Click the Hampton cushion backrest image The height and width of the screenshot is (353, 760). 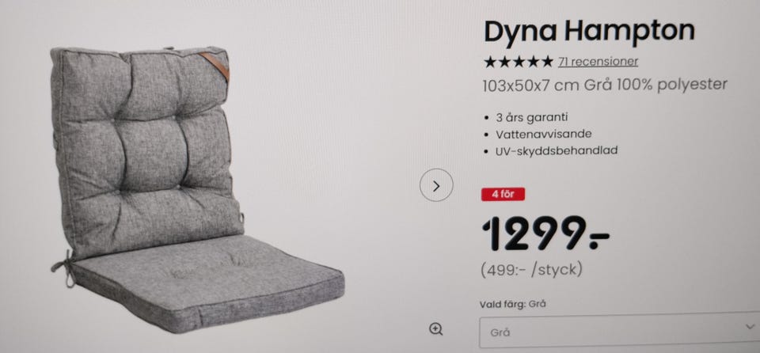[146, 146]
